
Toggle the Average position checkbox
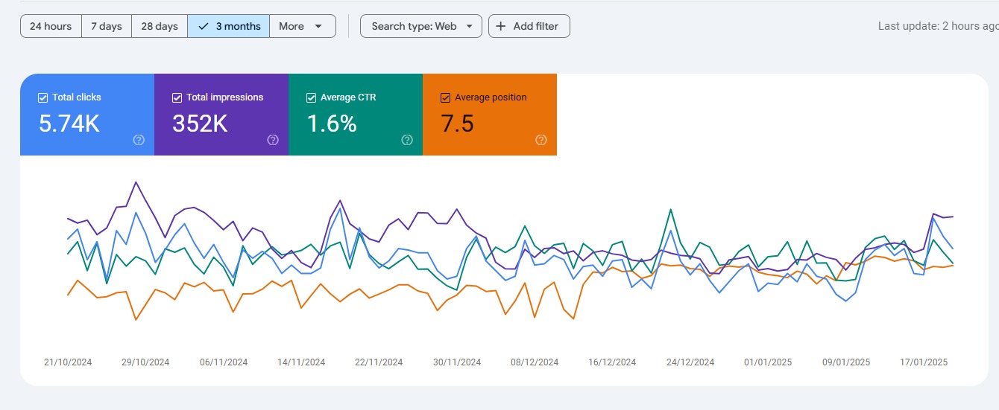tap(446, 97)
